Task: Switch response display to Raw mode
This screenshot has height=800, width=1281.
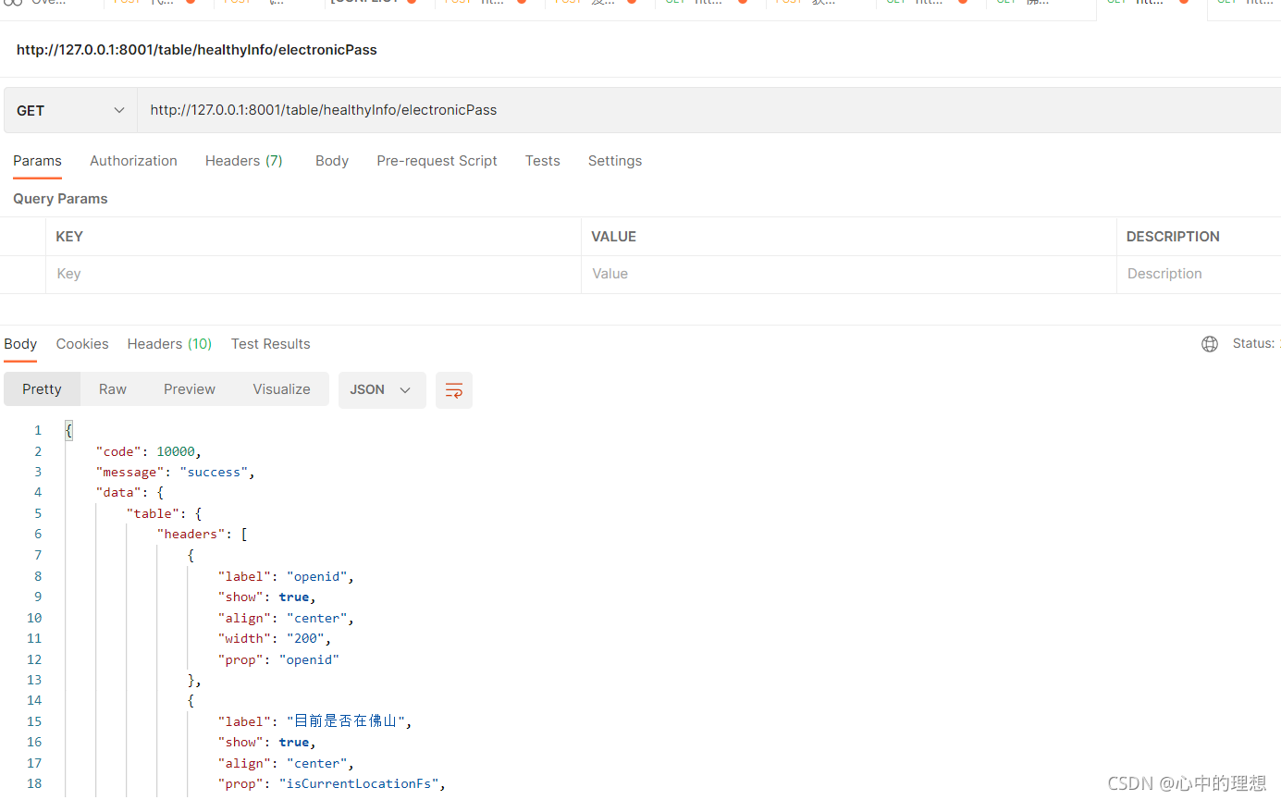Action: [x=112, y=388]
